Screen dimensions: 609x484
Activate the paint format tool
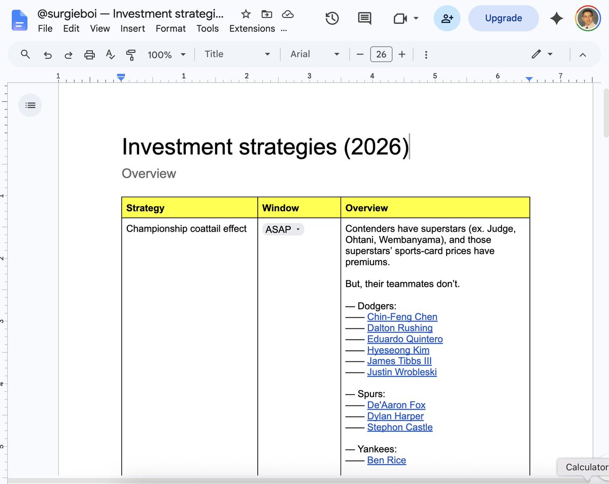point(131,55)
